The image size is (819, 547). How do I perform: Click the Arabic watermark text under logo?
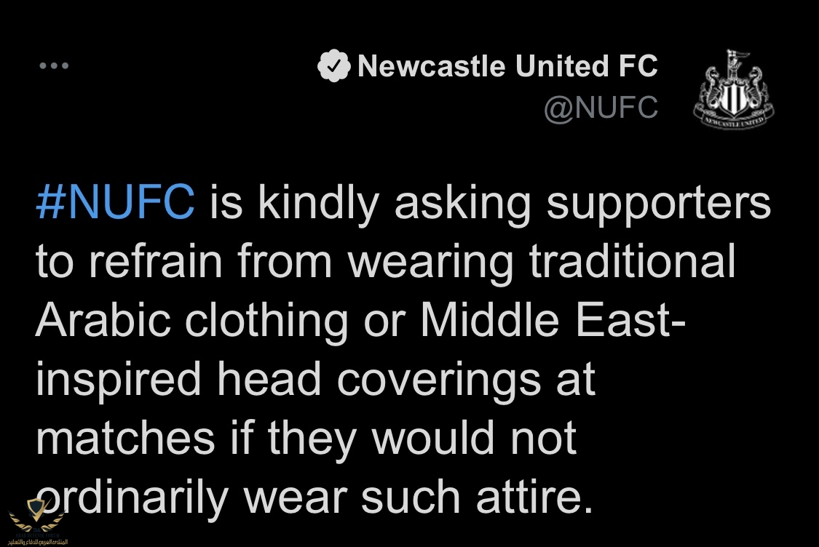coord(36,542)
